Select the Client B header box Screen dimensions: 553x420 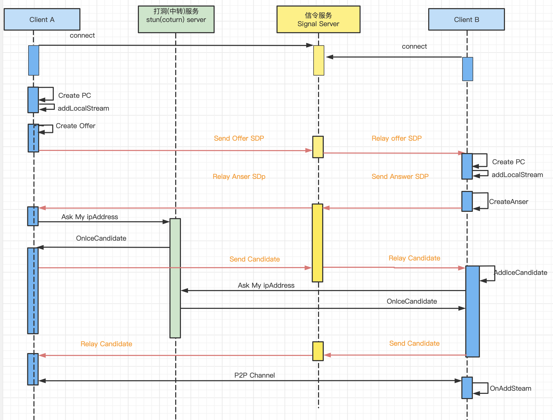click(466, 20)
